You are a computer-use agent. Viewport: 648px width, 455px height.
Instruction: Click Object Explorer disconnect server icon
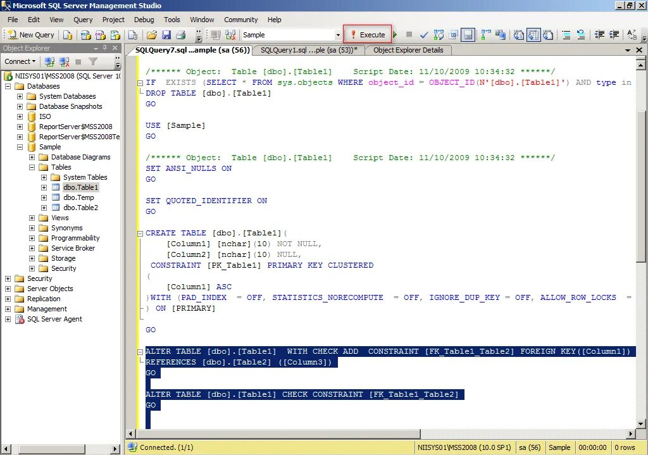click(64, 62)
